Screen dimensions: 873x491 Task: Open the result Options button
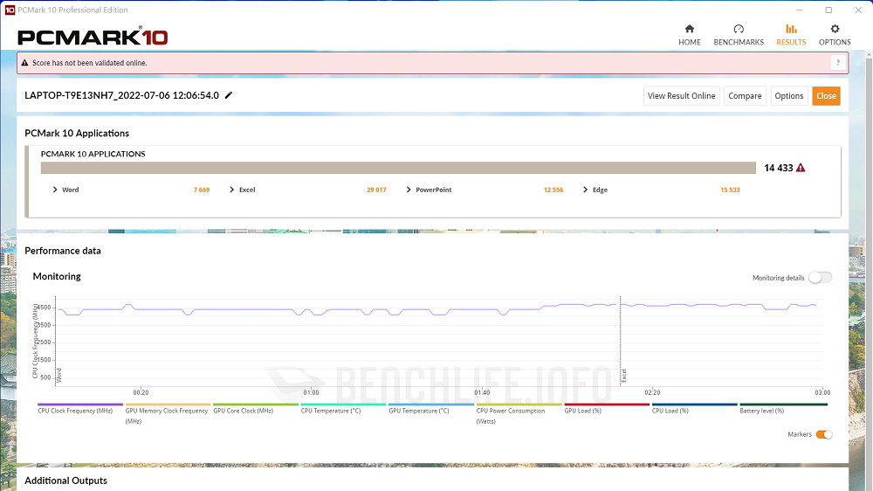click(788, 96)
